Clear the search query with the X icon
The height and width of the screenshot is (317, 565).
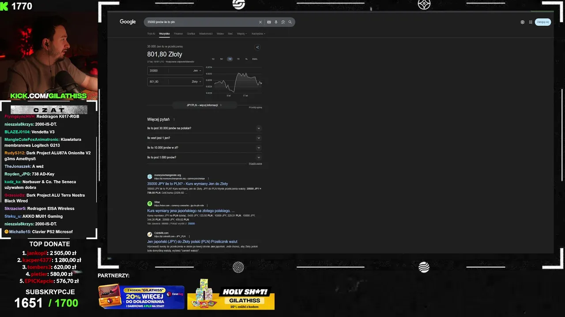click(x=260, y=22)
